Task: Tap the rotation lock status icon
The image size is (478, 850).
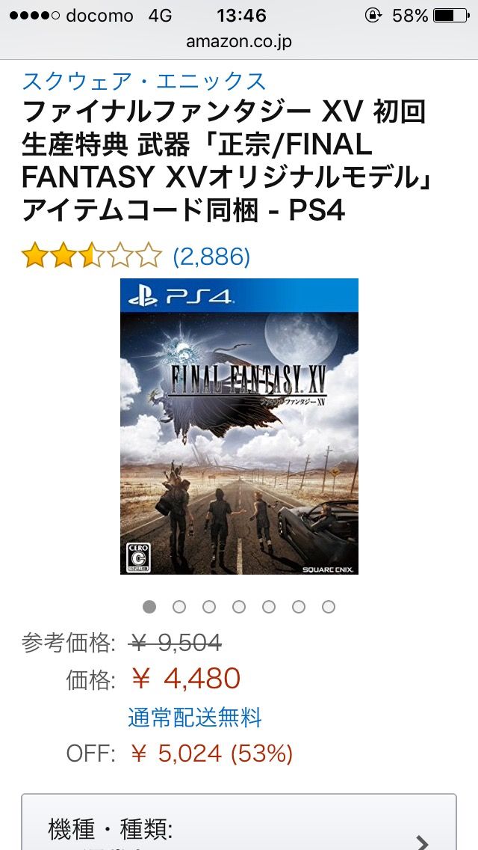Action: (x=373, y=16)
